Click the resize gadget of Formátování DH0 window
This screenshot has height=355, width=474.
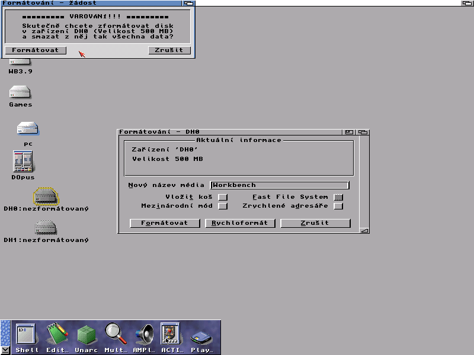[x=364, y=230]
